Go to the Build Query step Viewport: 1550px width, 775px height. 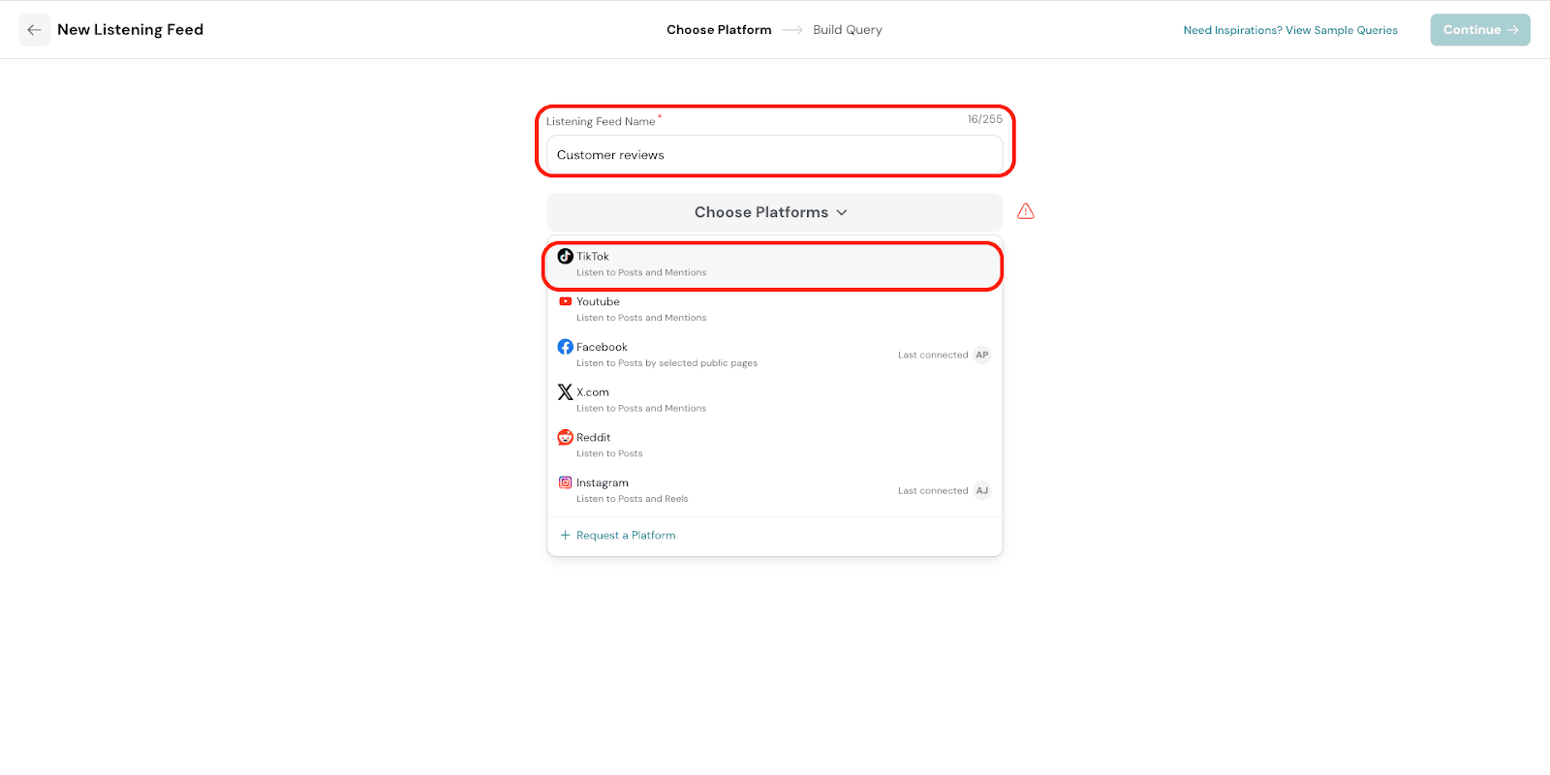848,30
